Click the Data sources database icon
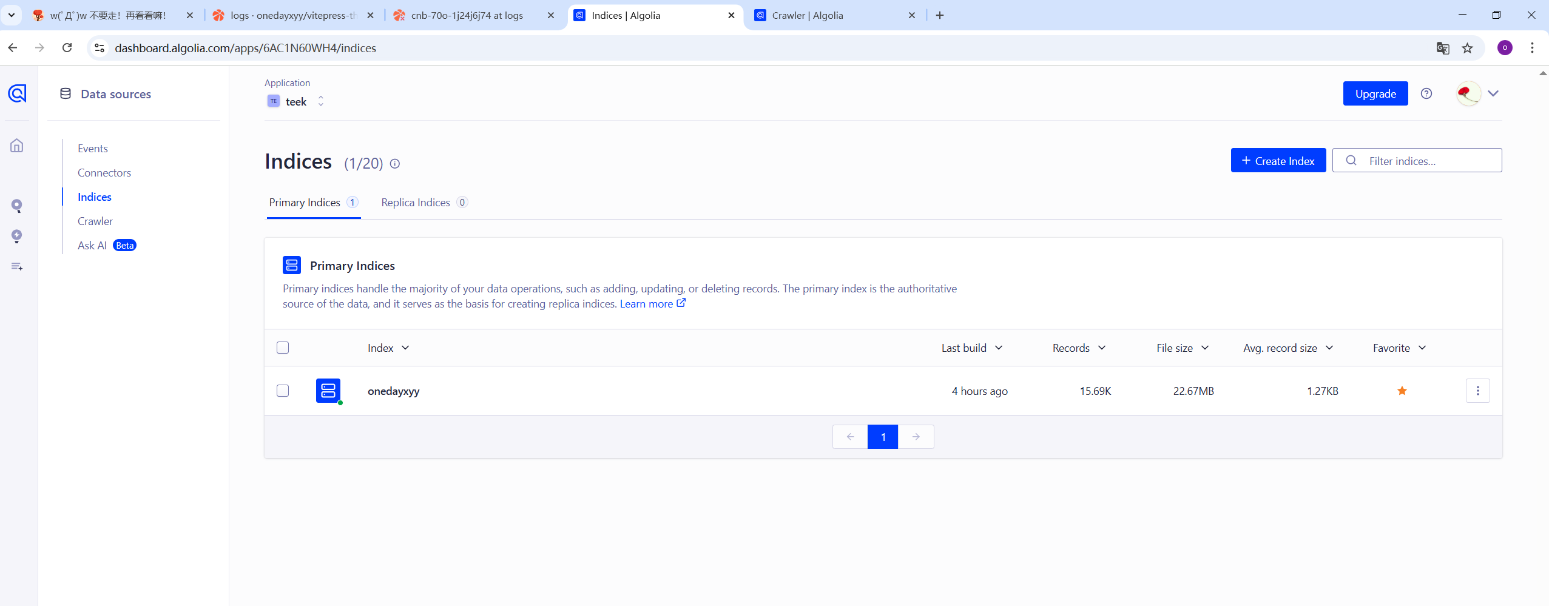The width and height of the screenshot is (1549, 606). 66,93
